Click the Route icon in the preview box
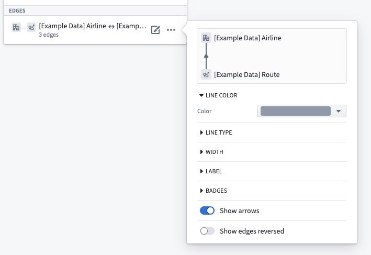The width and height of the screenshot is (371, 255). point(206,74)
